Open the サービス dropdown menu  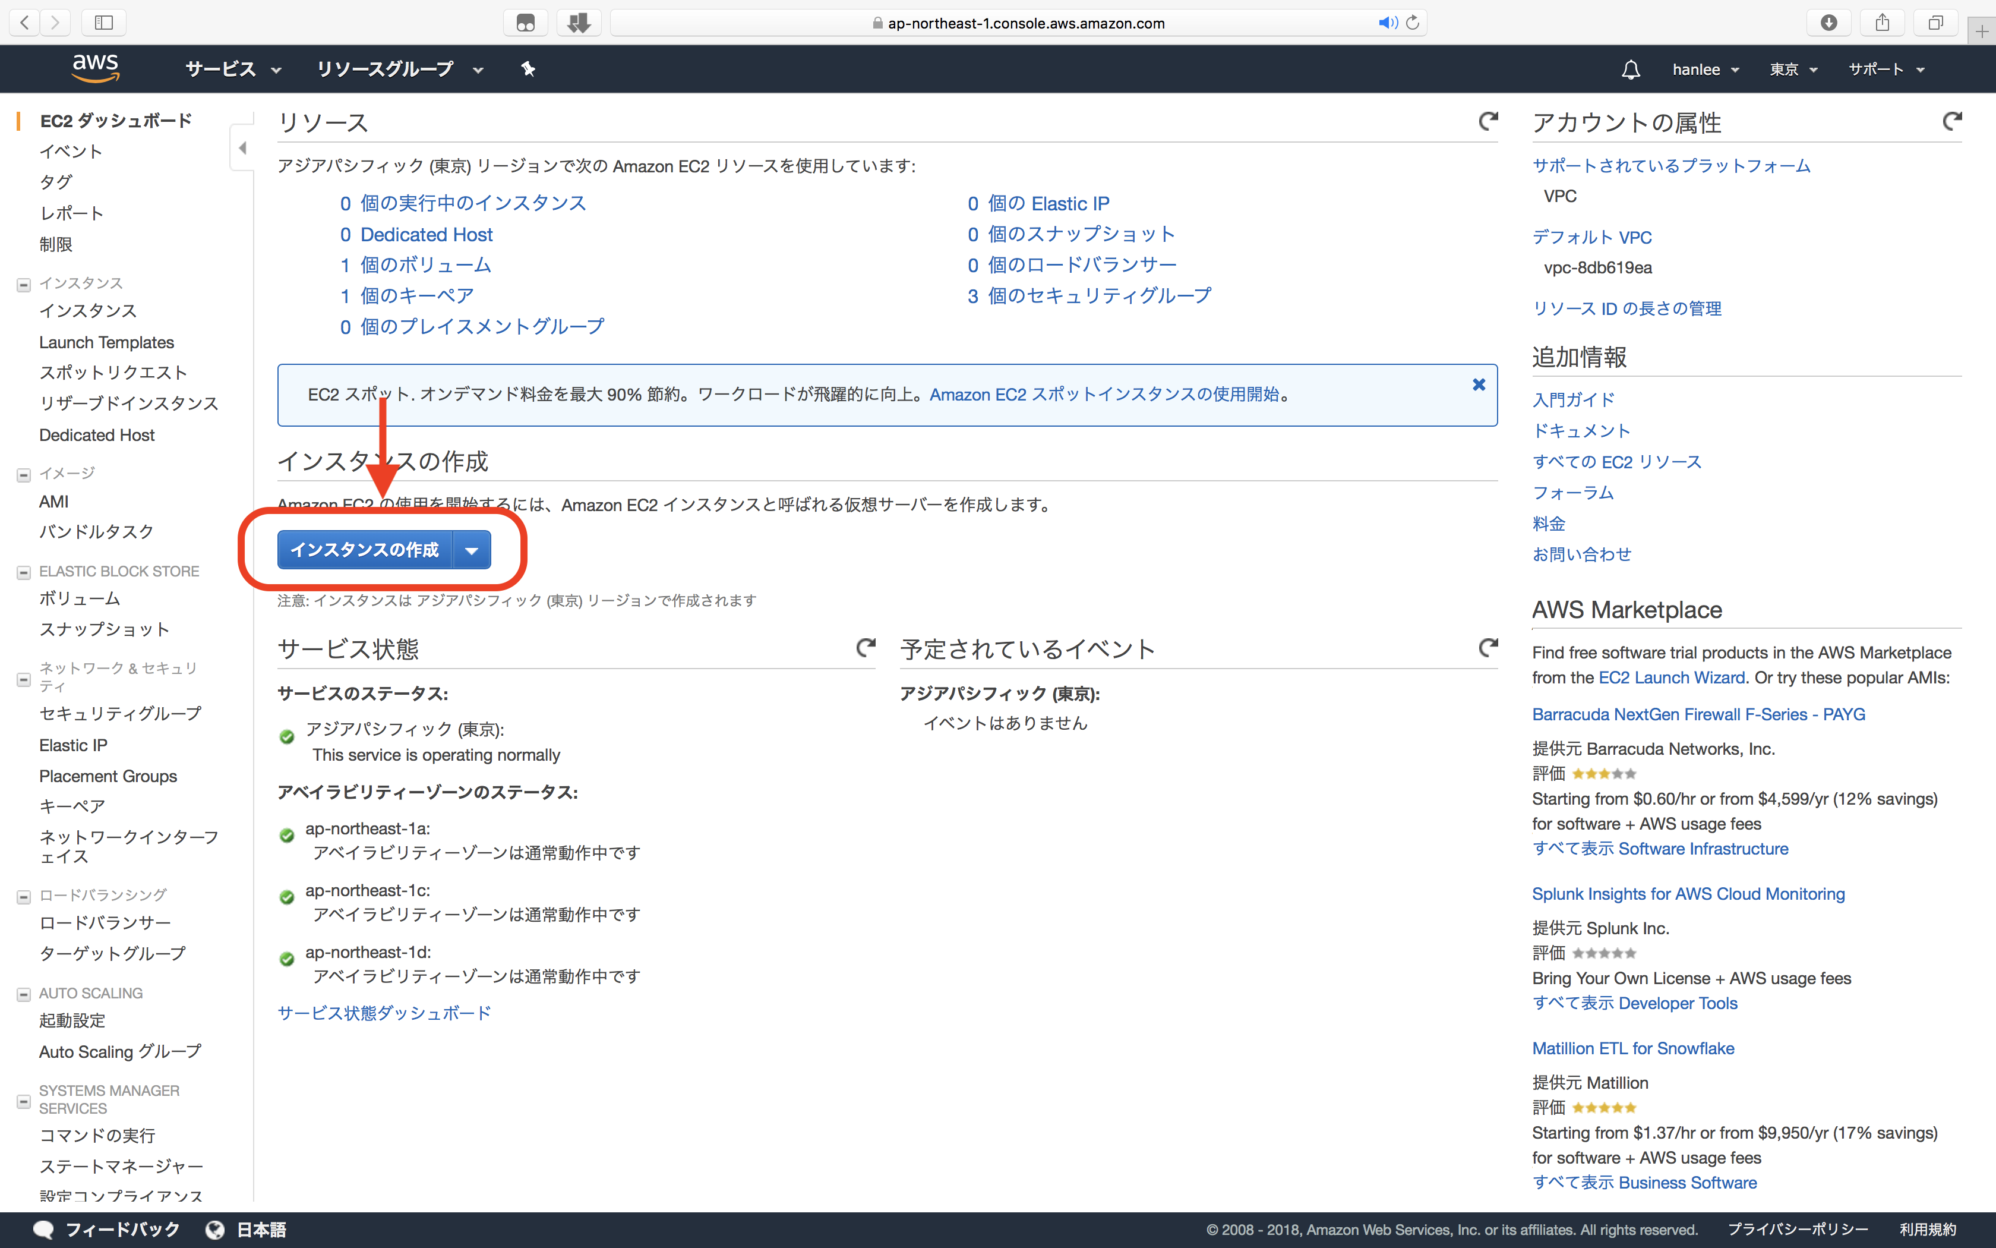coord(233,70)
